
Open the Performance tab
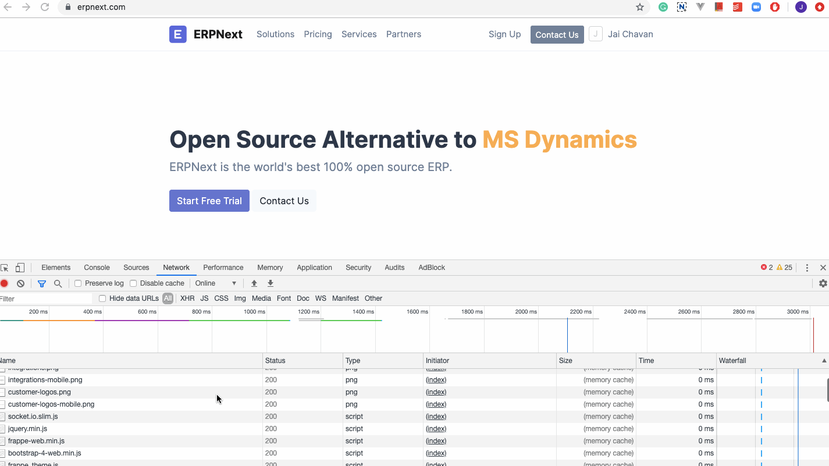coord(223,268)
